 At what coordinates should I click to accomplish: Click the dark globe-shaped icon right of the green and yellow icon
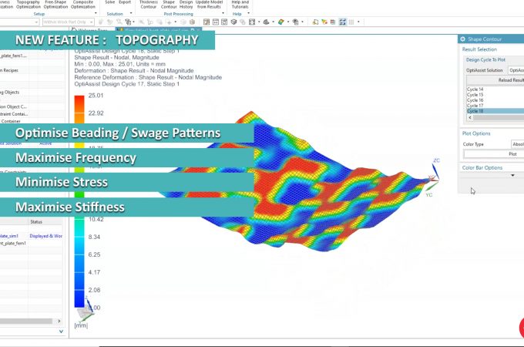pyautogui.click(x=296, y=22)
